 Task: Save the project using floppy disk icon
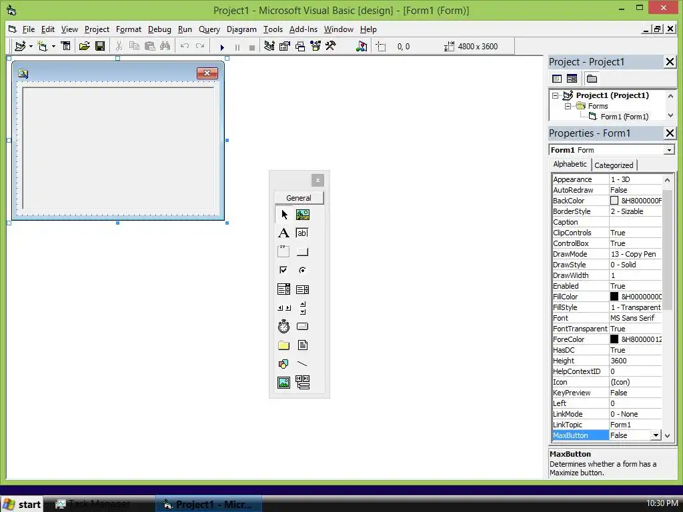pyautogui.click(x=100, y=46)
